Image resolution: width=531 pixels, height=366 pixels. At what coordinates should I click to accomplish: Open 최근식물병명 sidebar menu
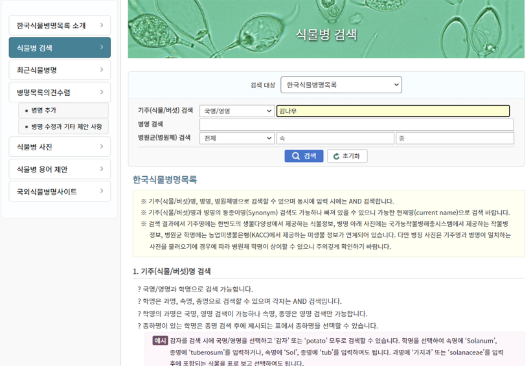(x=60, y=70)
